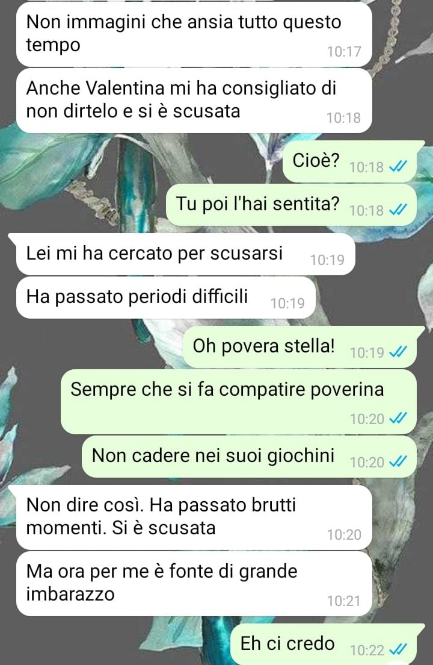Tap "Ma ora per me è fonte" message
The width and height of the screenshot is (433, 665).
(194, 584)
